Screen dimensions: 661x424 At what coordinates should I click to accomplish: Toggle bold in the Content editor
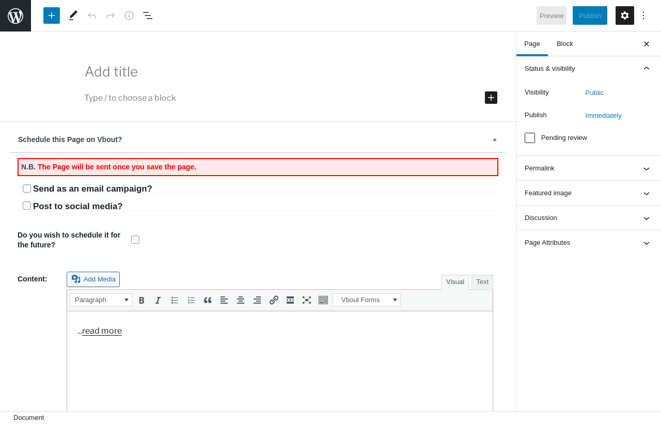[x=141, y=300]
